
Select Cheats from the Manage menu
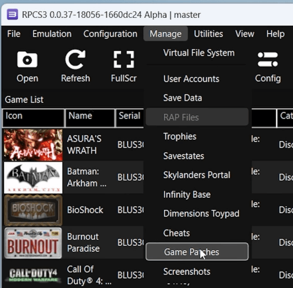(197, 233)
